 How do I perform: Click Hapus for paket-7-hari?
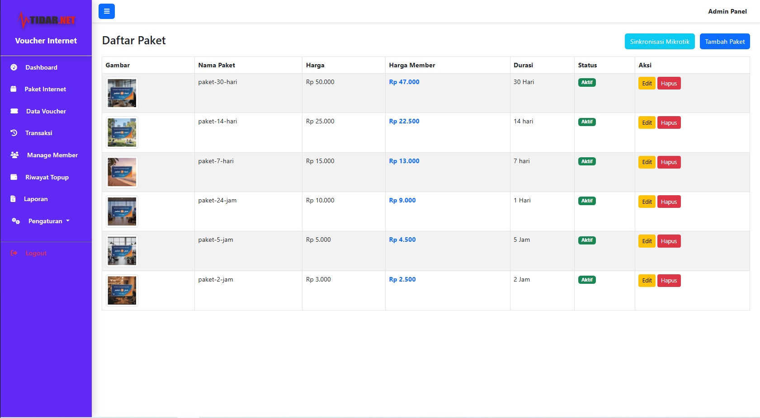click(669, 162)
